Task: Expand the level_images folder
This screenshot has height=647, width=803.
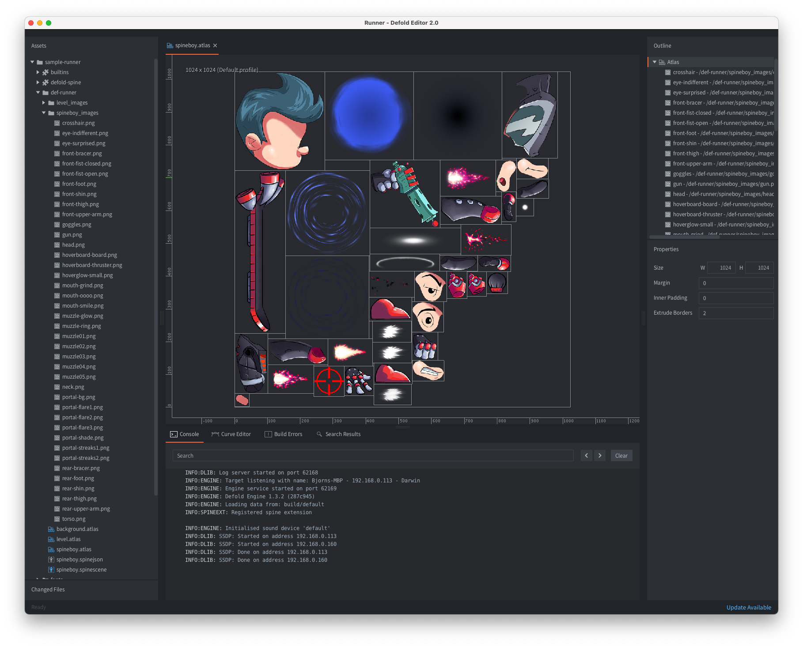Action: coord(44,103)
